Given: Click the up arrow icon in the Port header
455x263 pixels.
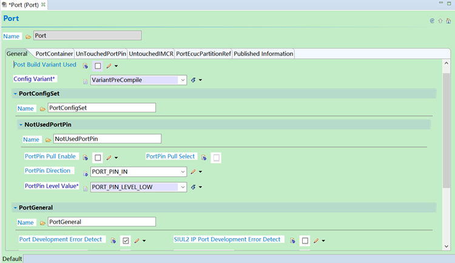Looking at the screenshot, I should [440, 20].
